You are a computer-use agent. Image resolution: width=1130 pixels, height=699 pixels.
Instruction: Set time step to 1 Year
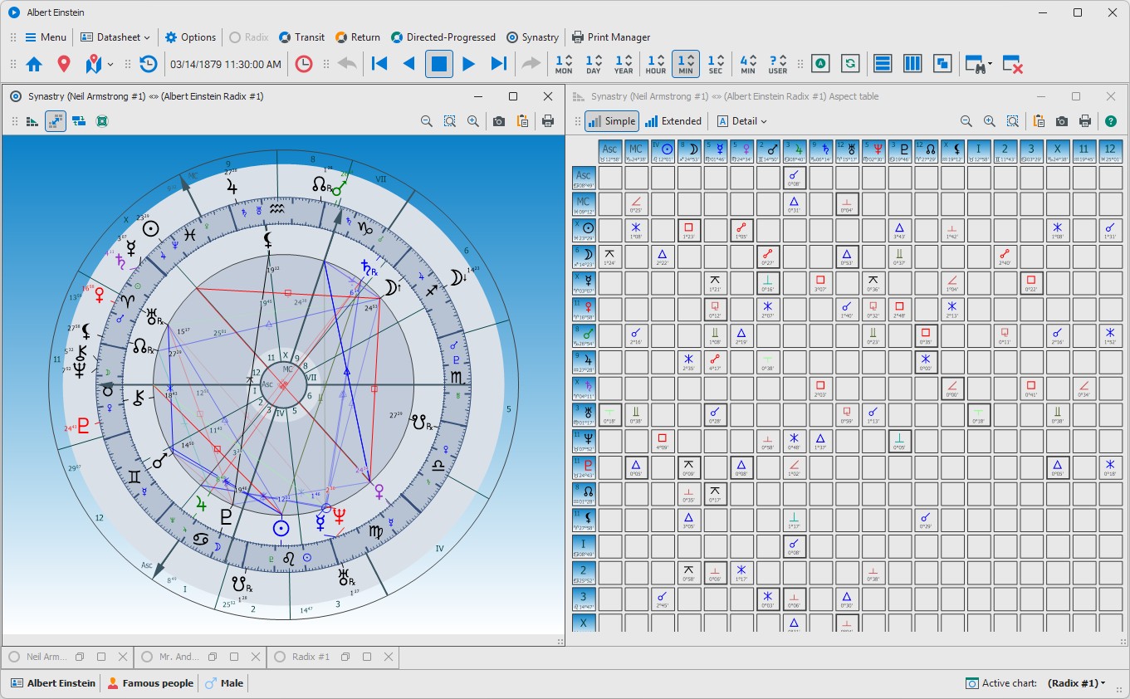click(624, 64)
